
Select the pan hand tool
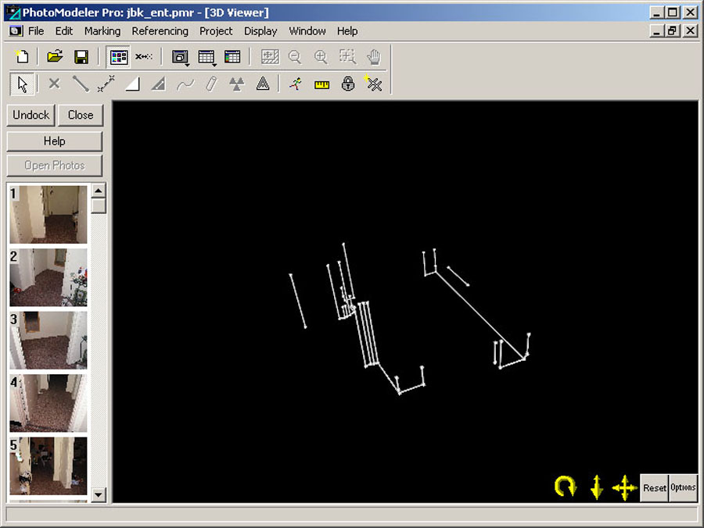pyautogui.click(x=374, y=56)
